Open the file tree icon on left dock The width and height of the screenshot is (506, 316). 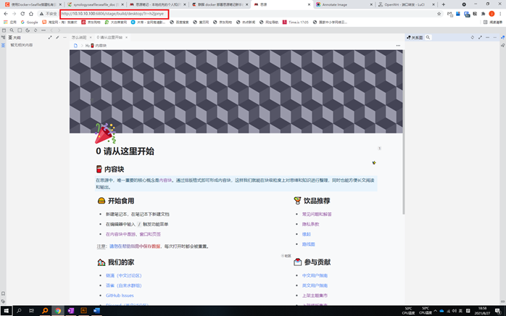(x=3, y=38)
